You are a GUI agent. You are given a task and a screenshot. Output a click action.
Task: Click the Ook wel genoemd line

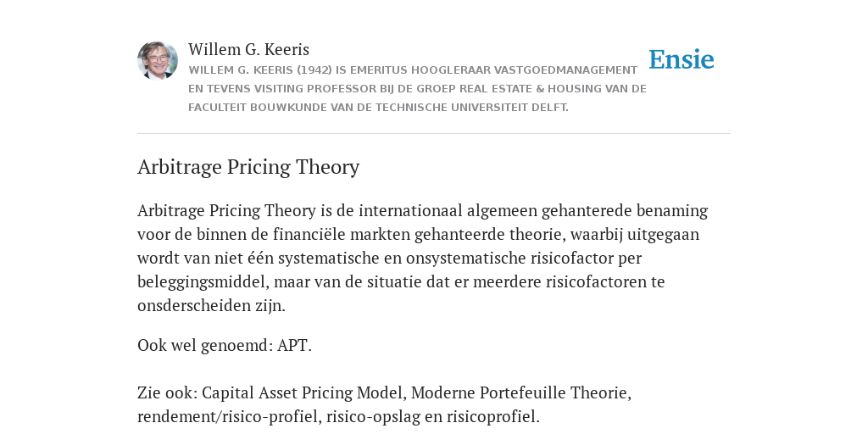coord(224,345)
